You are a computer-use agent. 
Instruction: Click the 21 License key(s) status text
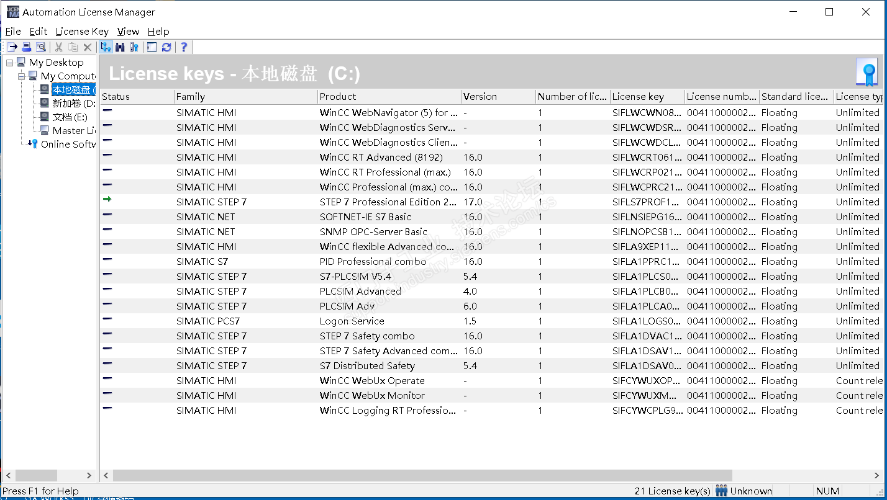click(x=673, y=491)
